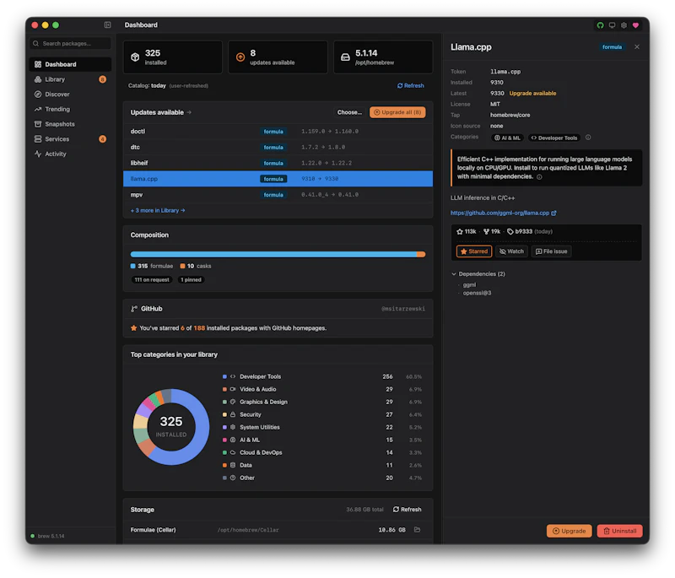Toggle the sidebar panel icon
The width and height of the screenshot is (675, 578).
(x=107, y=25)
